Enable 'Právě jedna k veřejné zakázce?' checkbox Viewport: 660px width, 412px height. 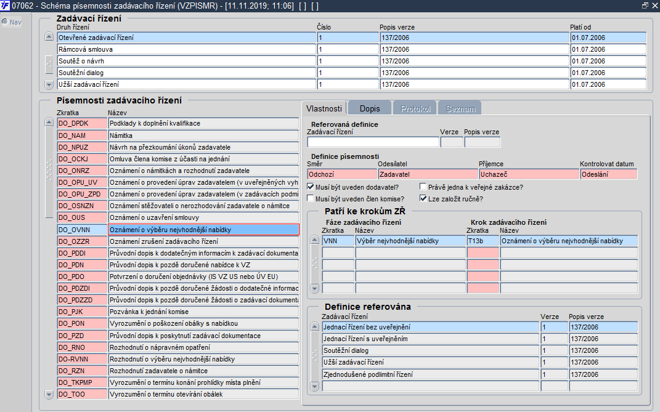point(423,187)
